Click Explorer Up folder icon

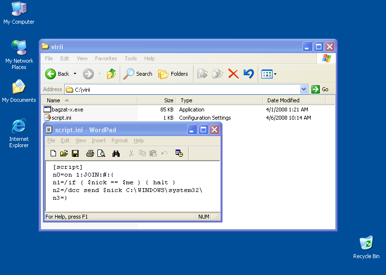pyautogui.click(x=111, y=74)
